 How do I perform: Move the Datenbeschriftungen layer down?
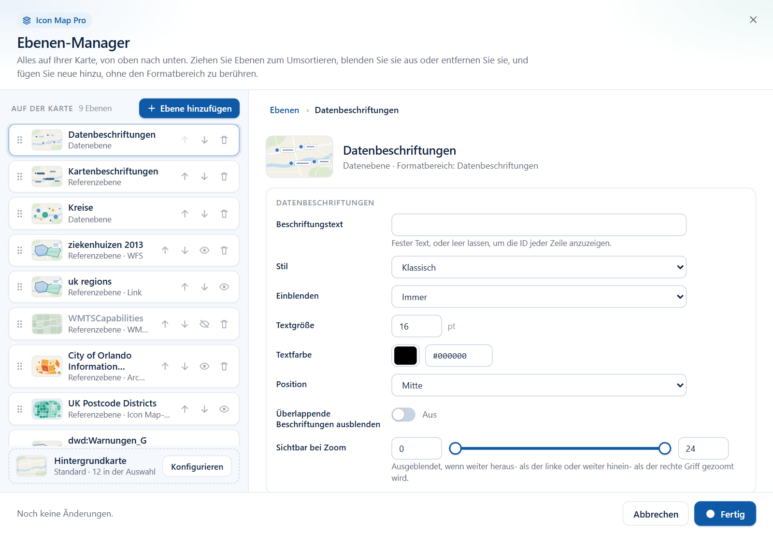[x=204, y=140]
